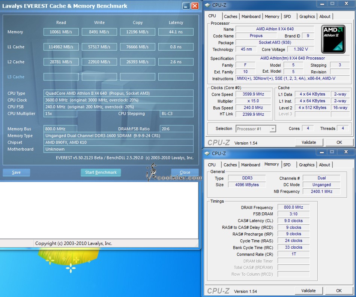The width and height of the screenshot is (356, 297).
Task: Select L2 Cache Read value 28781 MB/s
Action: click(61, 62)
